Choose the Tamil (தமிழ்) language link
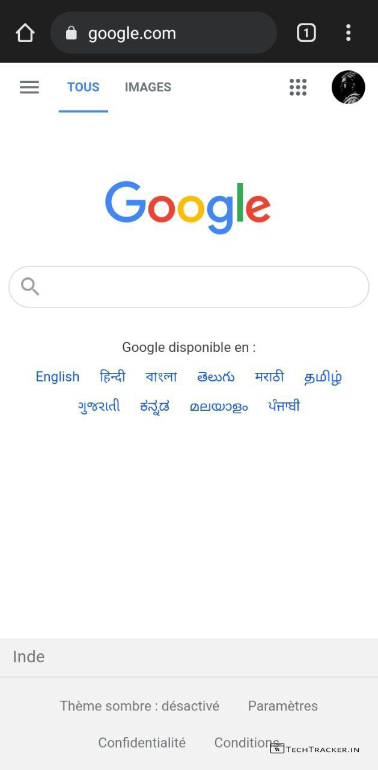 [323, 377]
